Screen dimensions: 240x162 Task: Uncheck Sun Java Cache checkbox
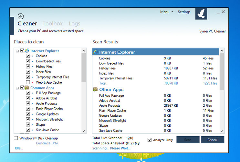click(28, 130)
